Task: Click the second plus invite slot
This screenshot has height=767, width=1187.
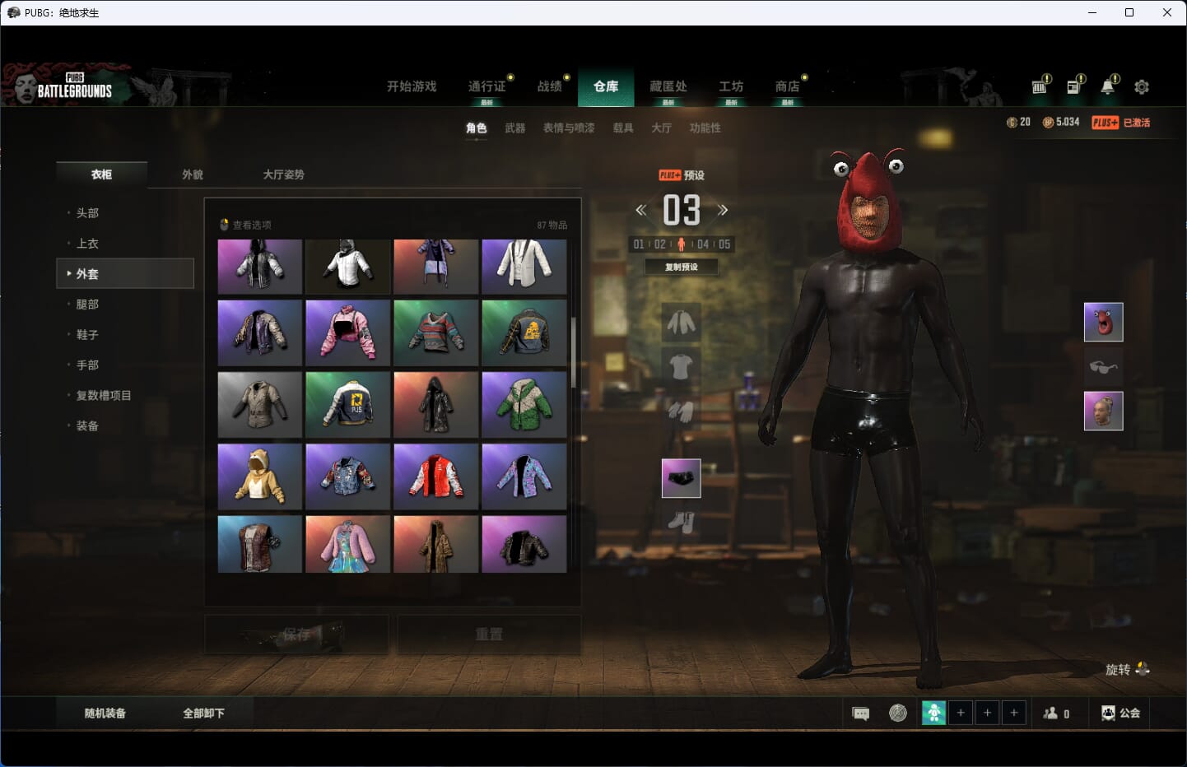Action: point(988,713)
